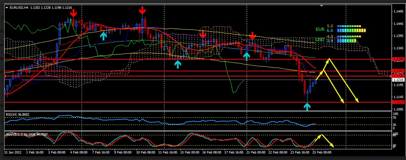This screenshot has width=406, height=160.
Task: Click the leftmost red down arrow signal
Action: tap(73, 13)
